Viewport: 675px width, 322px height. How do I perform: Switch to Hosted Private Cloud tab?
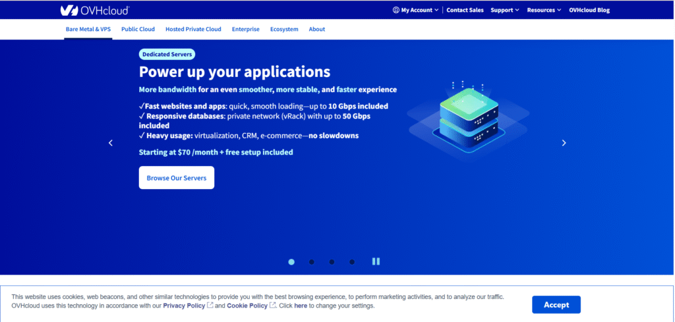tap(193, 29)
